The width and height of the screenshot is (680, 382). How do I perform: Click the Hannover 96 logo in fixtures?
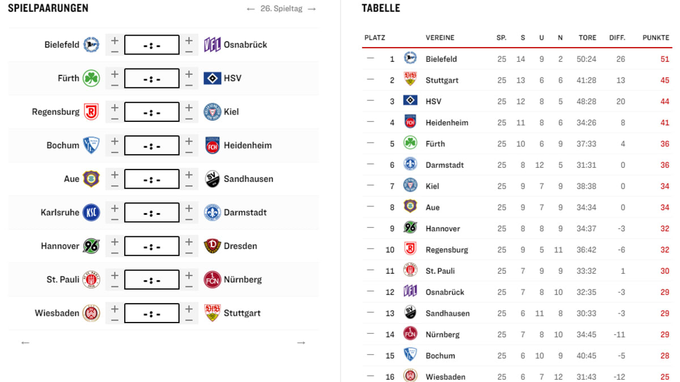[x=91, y=246]
